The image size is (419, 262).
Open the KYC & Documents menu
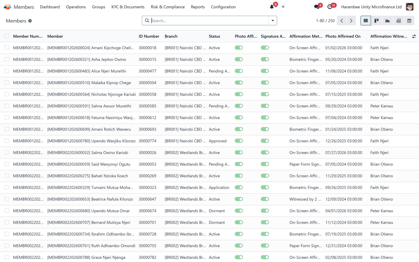128,7
